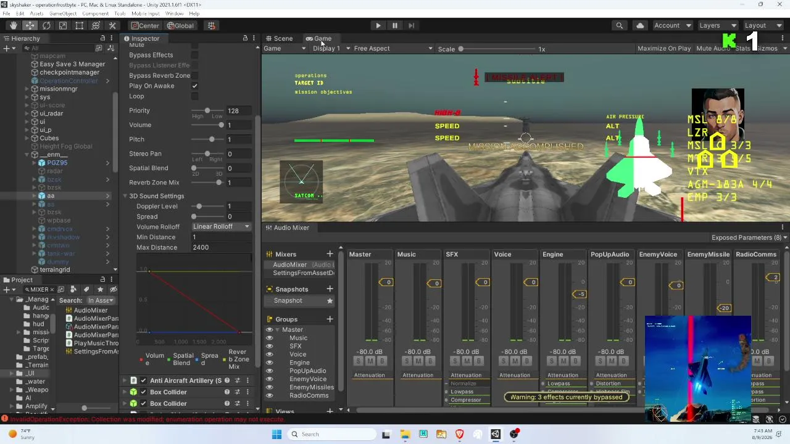This screenshot has height=444, width=790.
Task: Enable the Loop checkbox
Action: pos(195,96)
